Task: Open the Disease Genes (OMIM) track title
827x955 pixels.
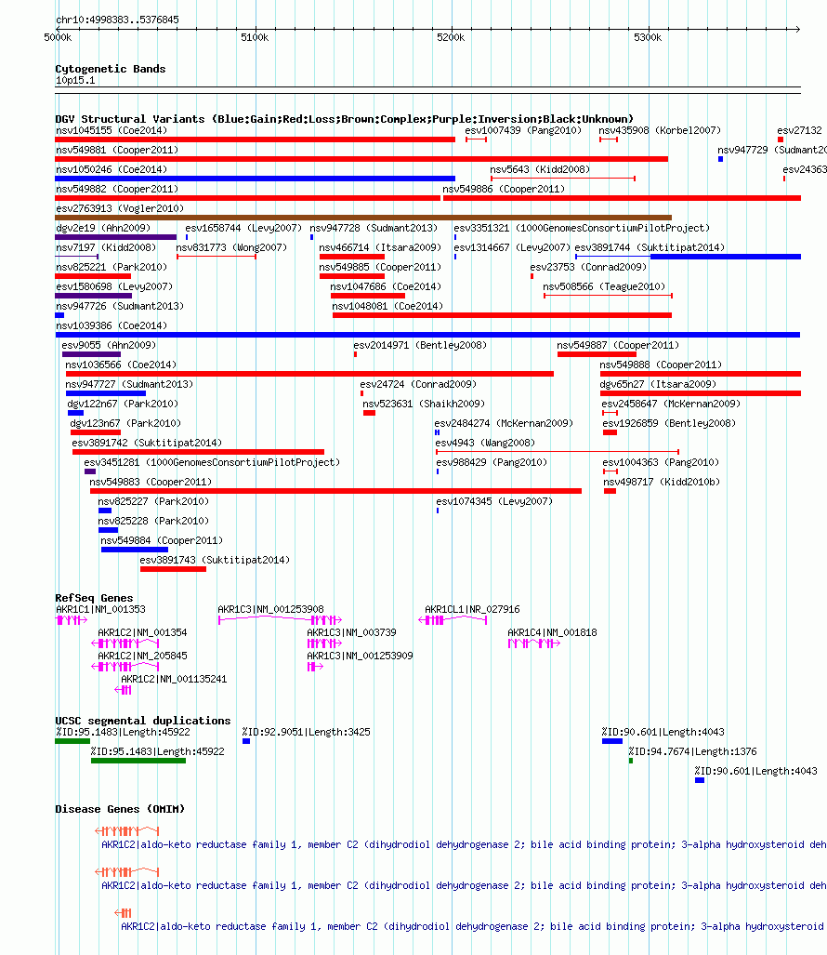Action: coord(120,809)
